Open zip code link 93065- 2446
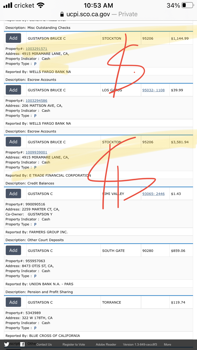 153,194
